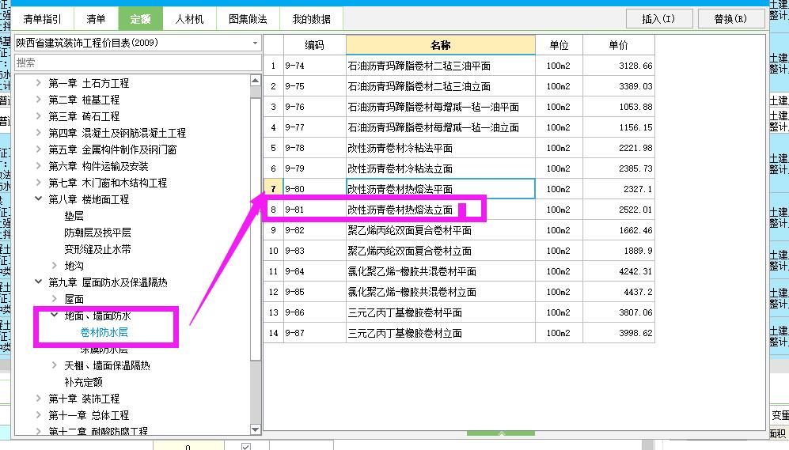Select row 三元乙丙丁基橡胶卷材立面

coord(459,334)
